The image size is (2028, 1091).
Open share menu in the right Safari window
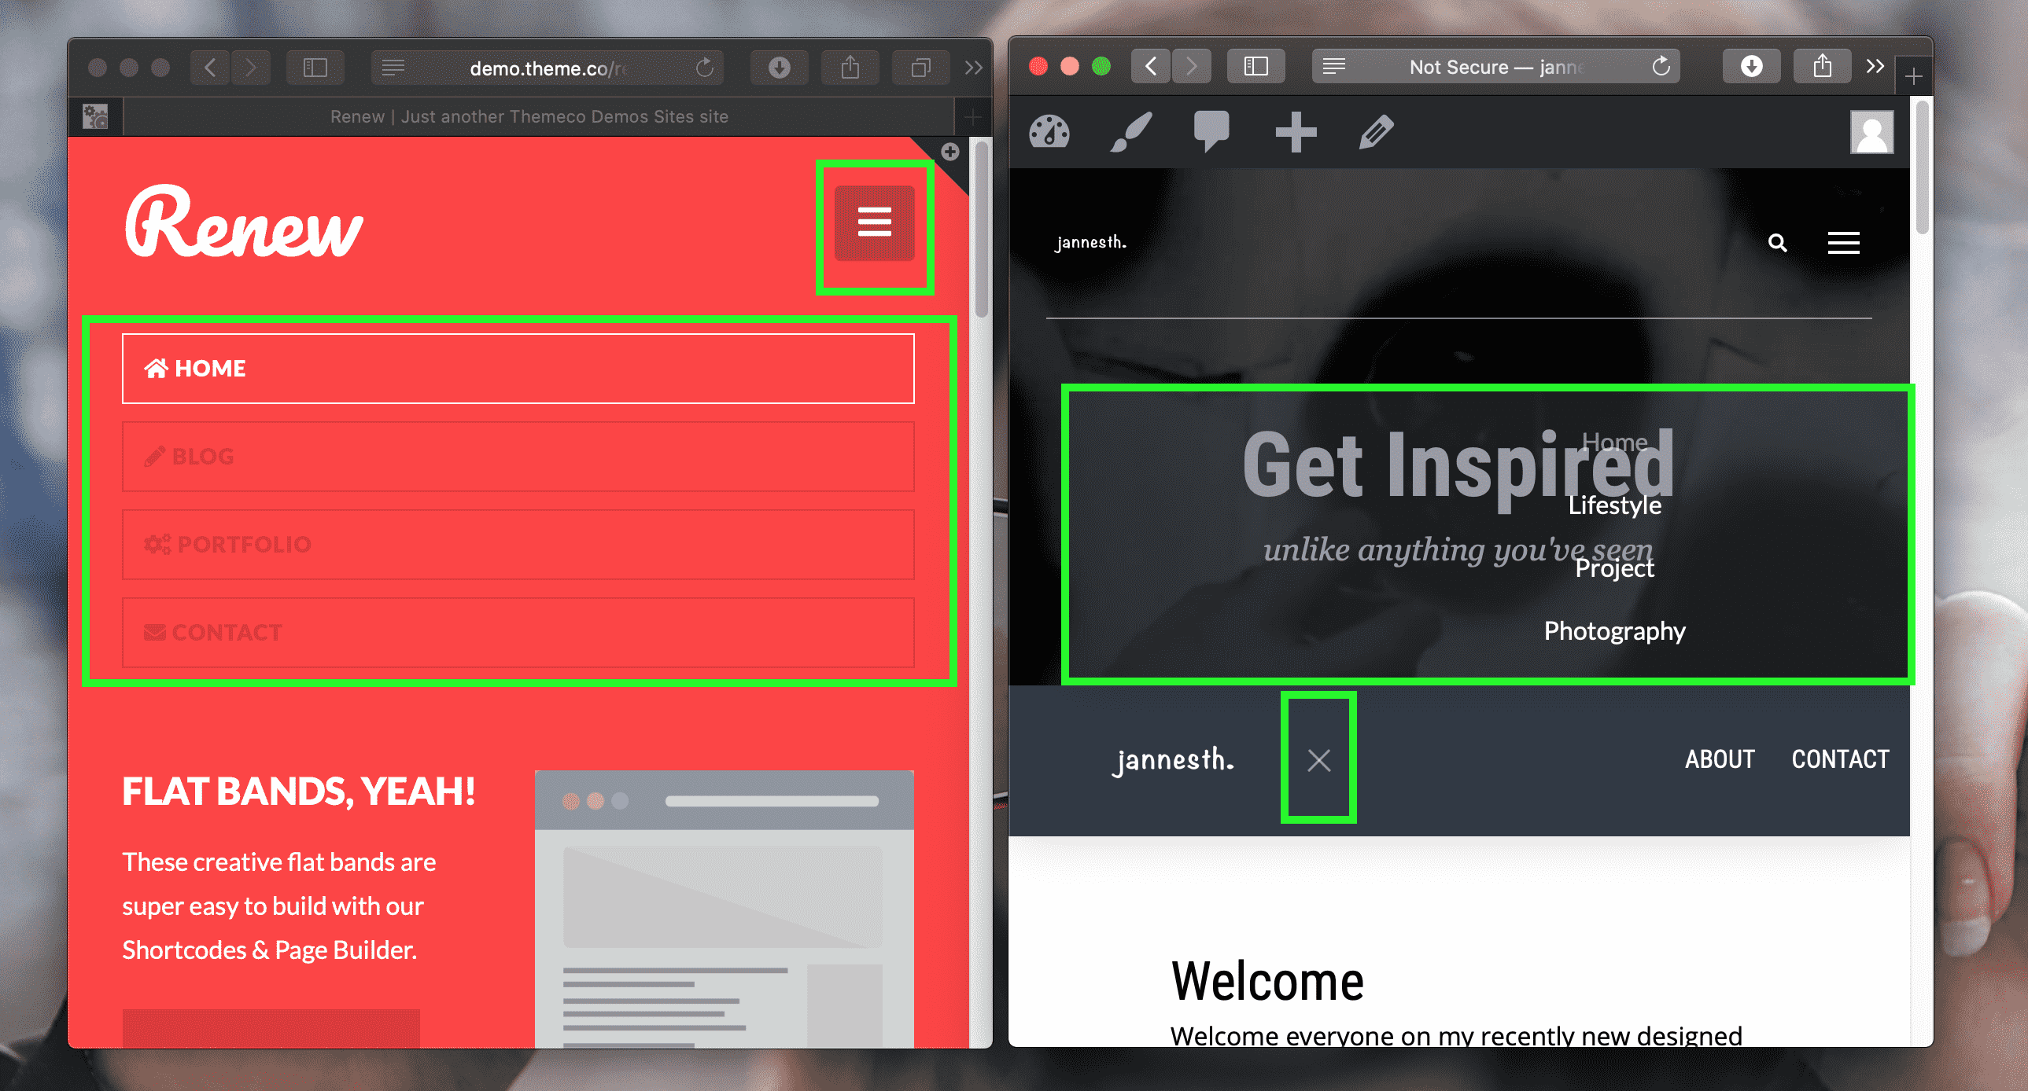[1823, 66]
